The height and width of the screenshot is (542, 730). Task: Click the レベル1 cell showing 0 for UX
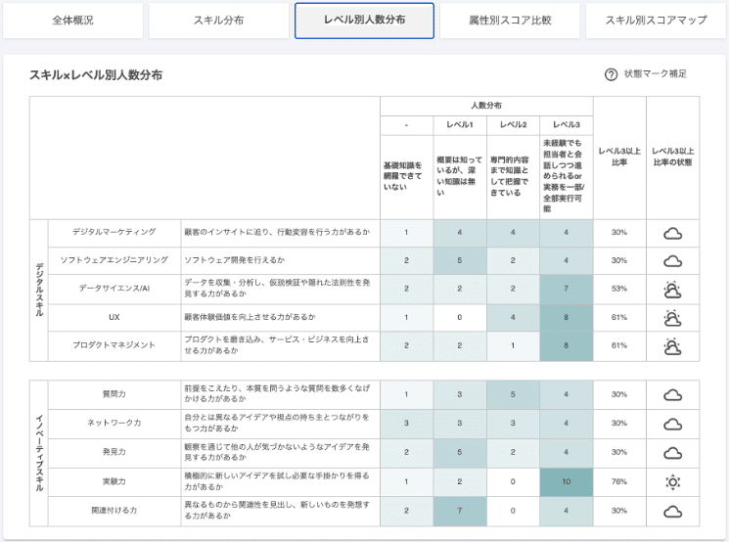coord(460,318)
